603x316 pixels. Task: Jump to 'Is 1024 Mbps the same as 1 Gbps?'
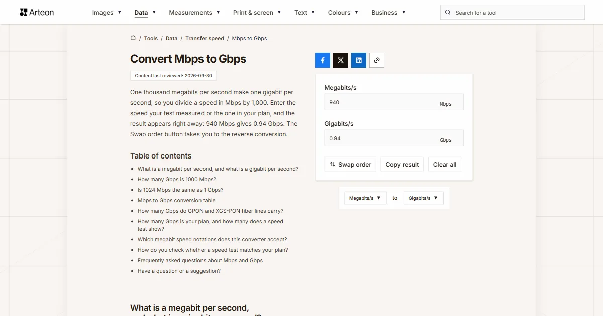tap(180, 190)
